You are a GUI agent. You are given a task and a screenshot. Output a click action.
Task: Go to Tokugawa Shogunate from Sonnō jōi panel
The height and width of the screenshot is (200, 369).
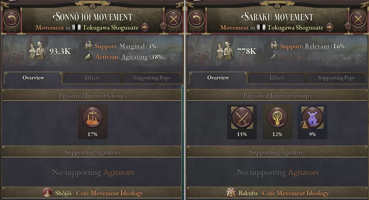point(145,27)
